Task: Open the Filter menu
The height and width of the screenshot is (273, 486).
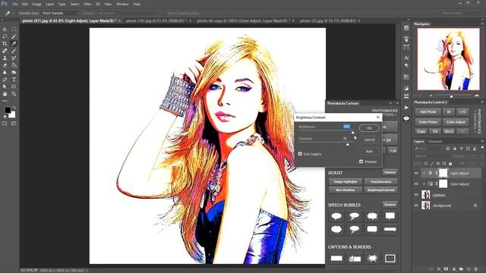Action: 87,4
